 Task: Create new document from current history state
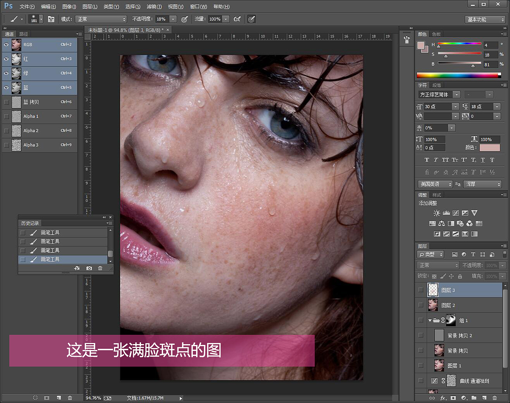click(77, 268)
